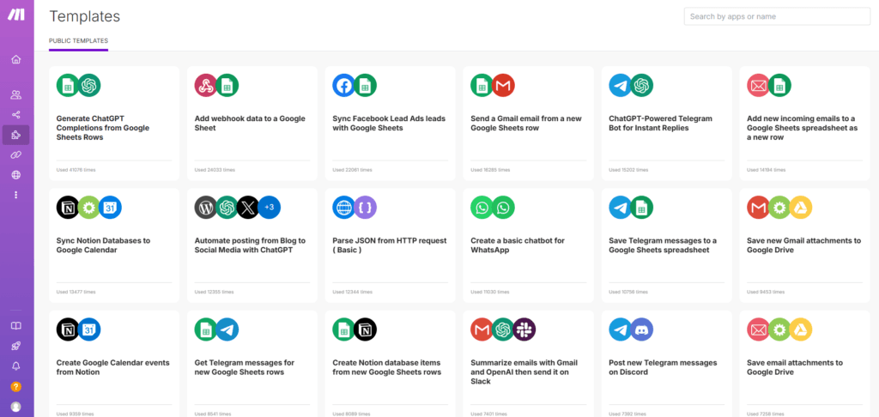This screenshot has height=417, width=879.
Task: Open the Team section people icon
Action: tap(15, 94)
